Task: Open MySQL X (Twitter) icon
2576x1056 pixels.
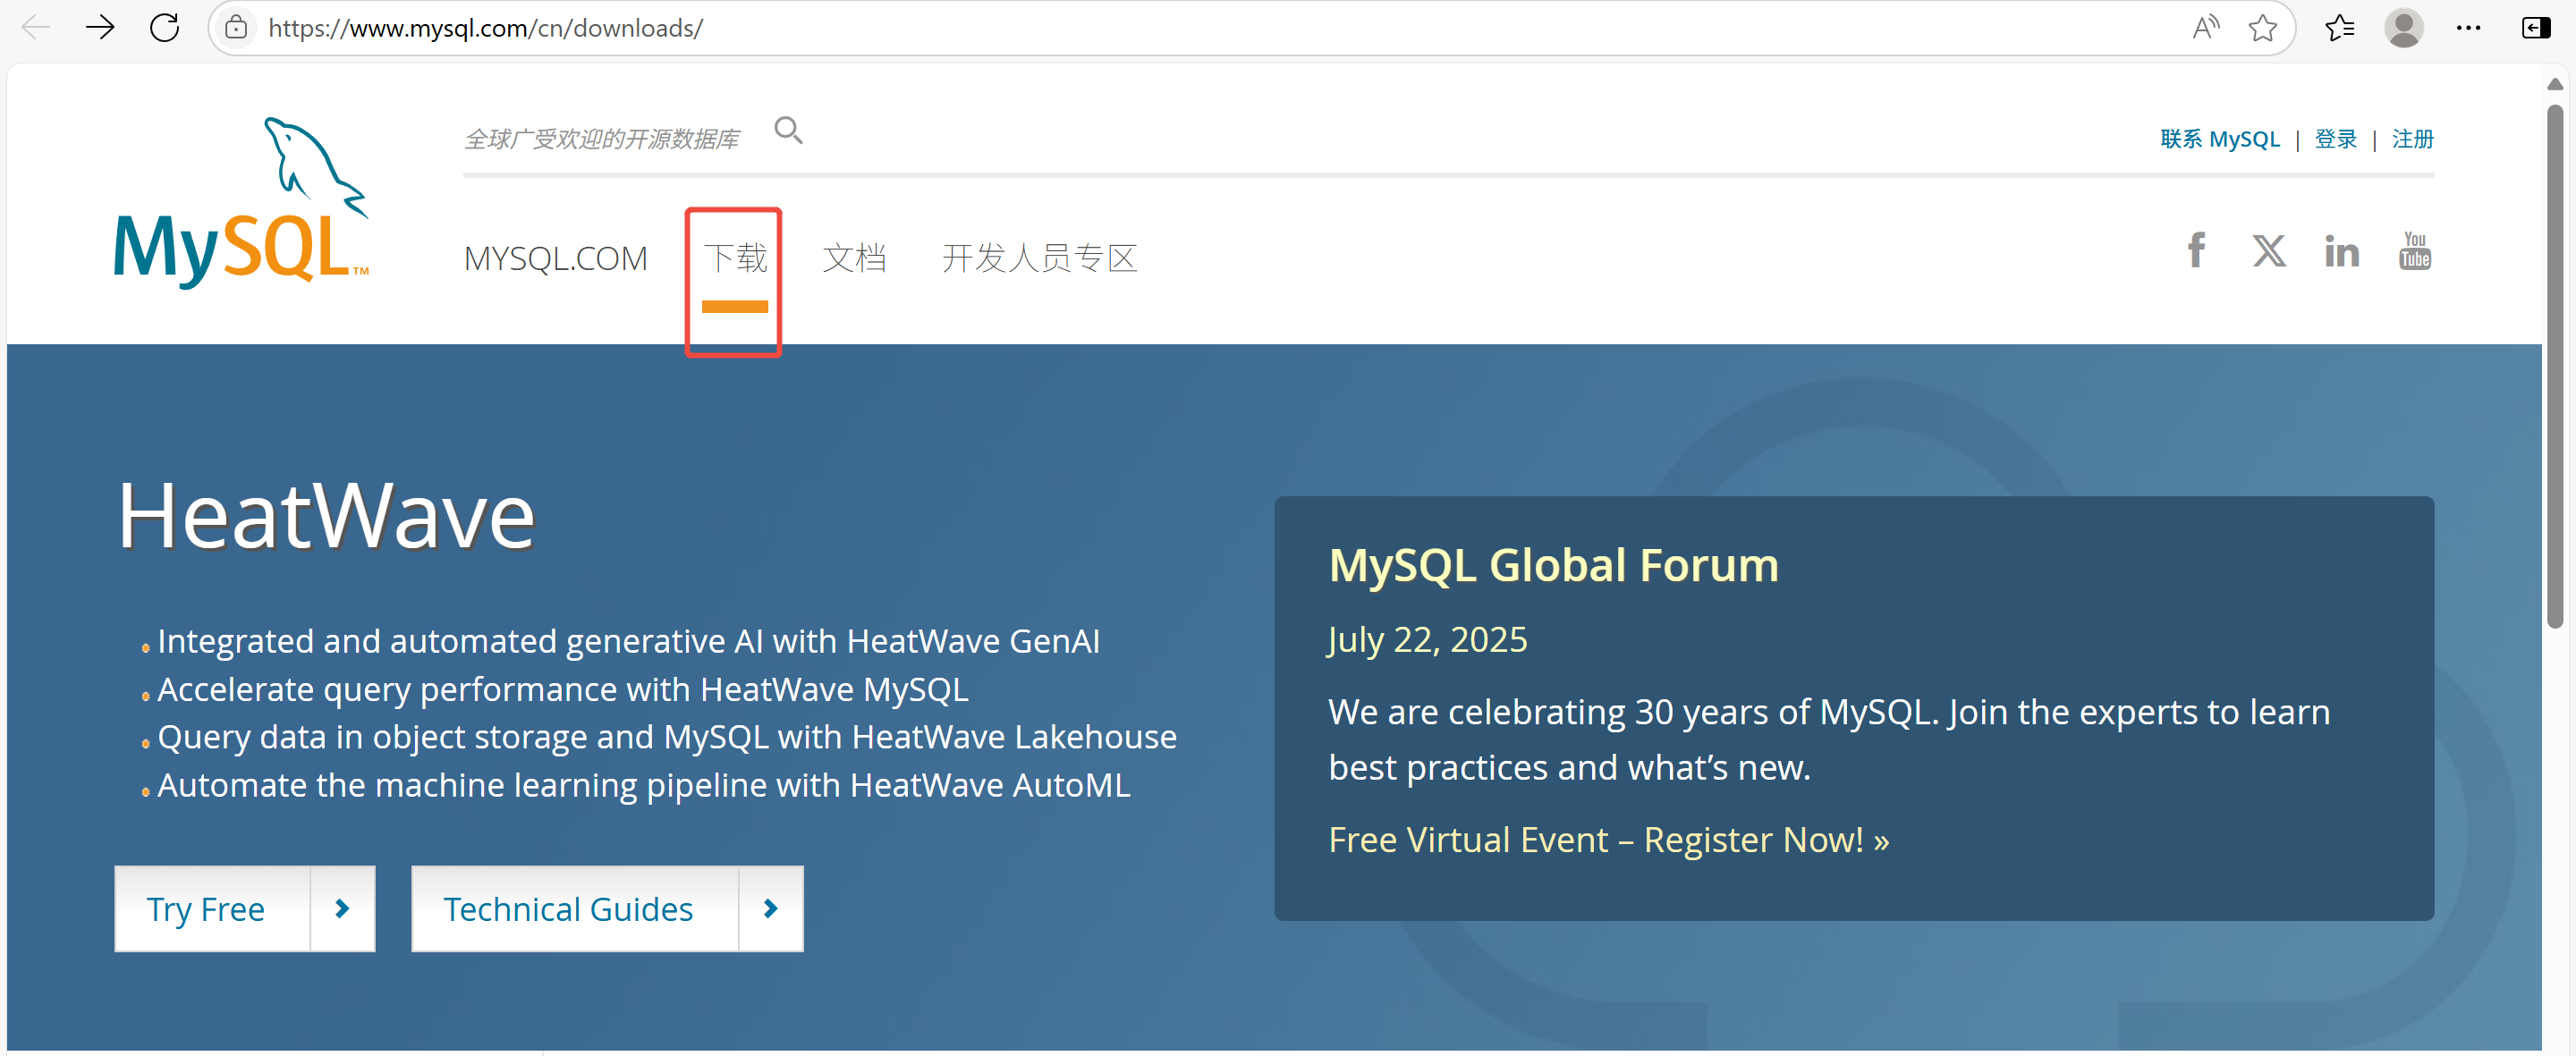Action: pyautogui.click(x=2268, y=250)
